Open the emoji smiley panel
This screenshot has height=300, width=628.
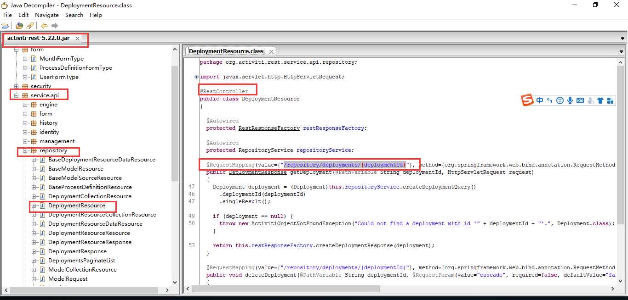[x=560, y=100]
